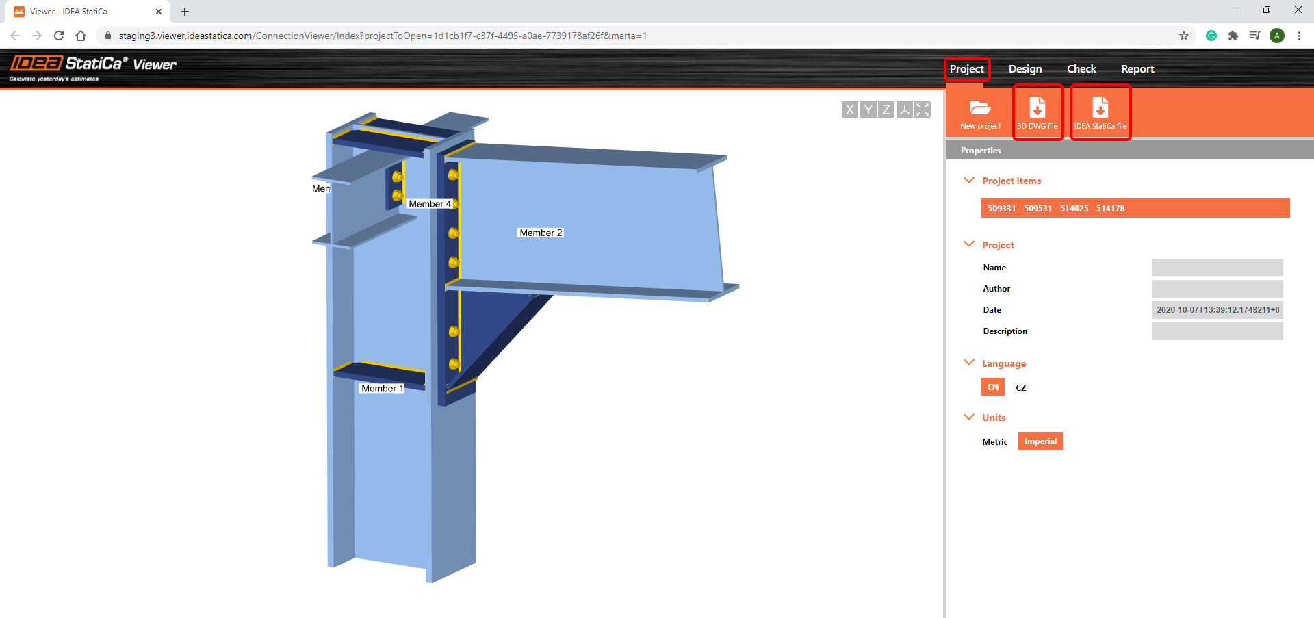This screenshot has height=618, width=1314.
Task: Set view along Z axis
Action: (886, 110)
